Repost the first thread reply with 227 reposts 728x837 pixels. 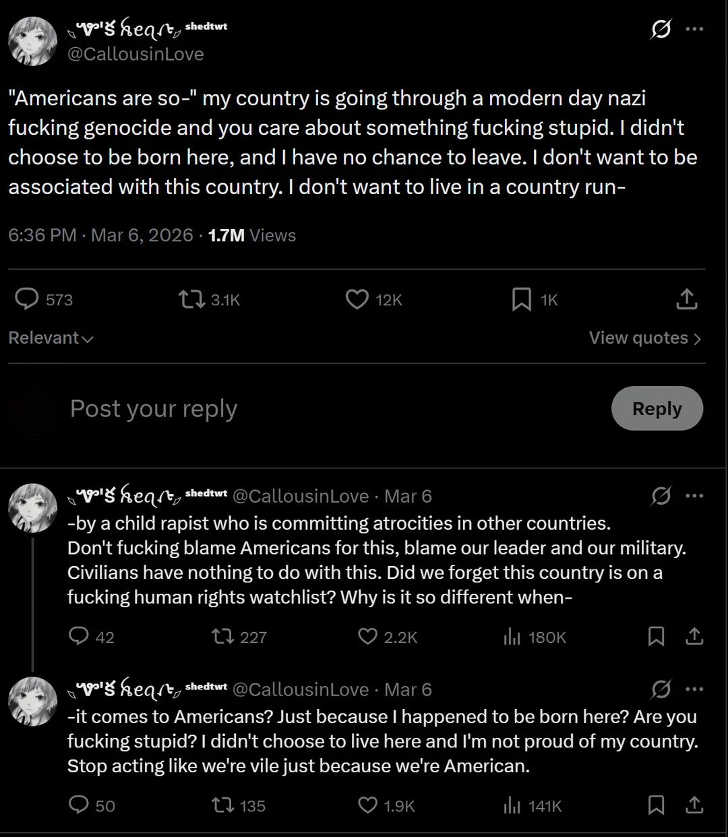pos(222,636)
